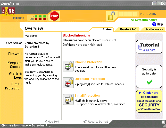
Task: Click the Zone Labs logo
Action: 8,11
